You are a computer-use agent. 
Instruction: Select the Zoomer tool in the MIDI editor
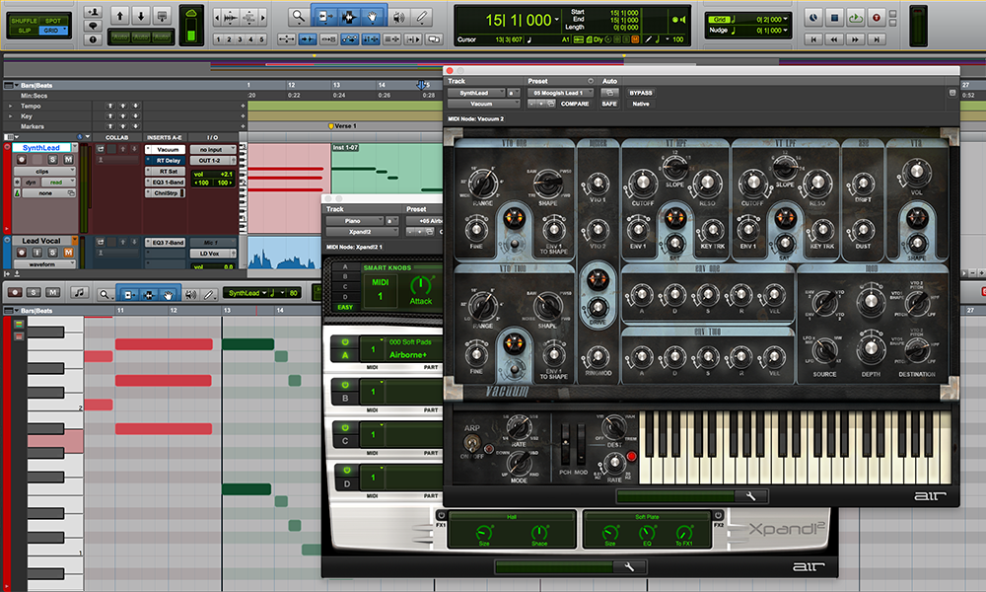point(105,294)
